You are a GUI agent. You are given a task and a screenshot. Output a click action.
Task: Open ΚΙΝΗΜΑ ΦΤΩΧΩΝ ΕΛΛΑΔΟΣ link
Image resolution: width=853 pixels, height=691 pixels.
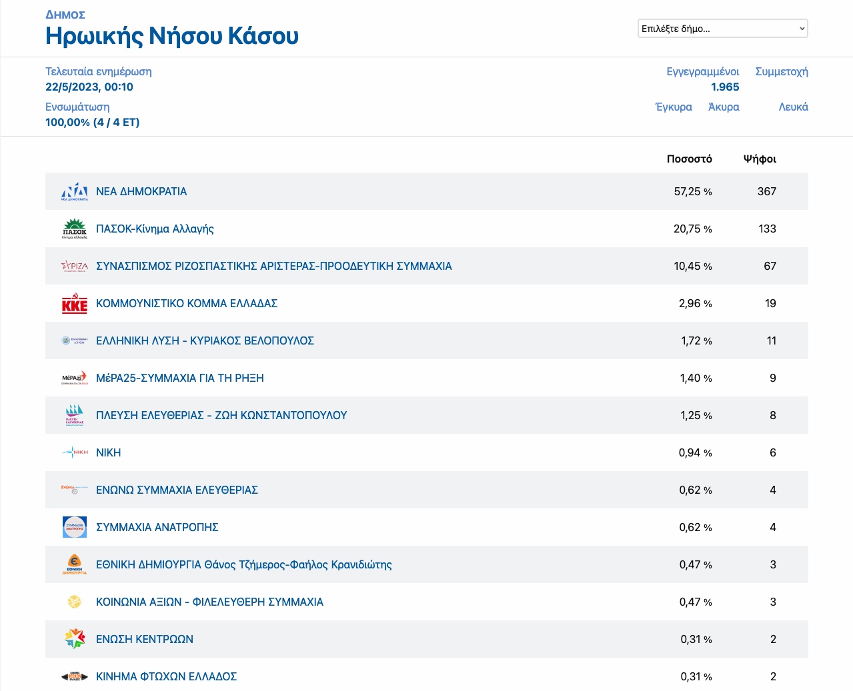pos(167,676)
